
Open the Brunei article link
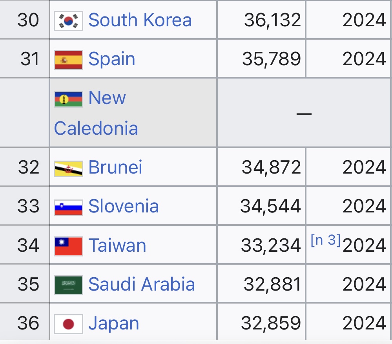click(115, 167)
